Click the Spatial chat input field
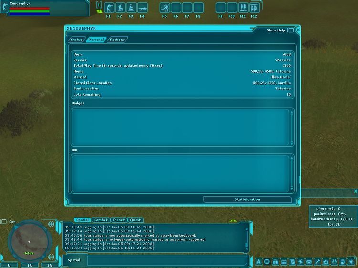 tap(167, 260)
